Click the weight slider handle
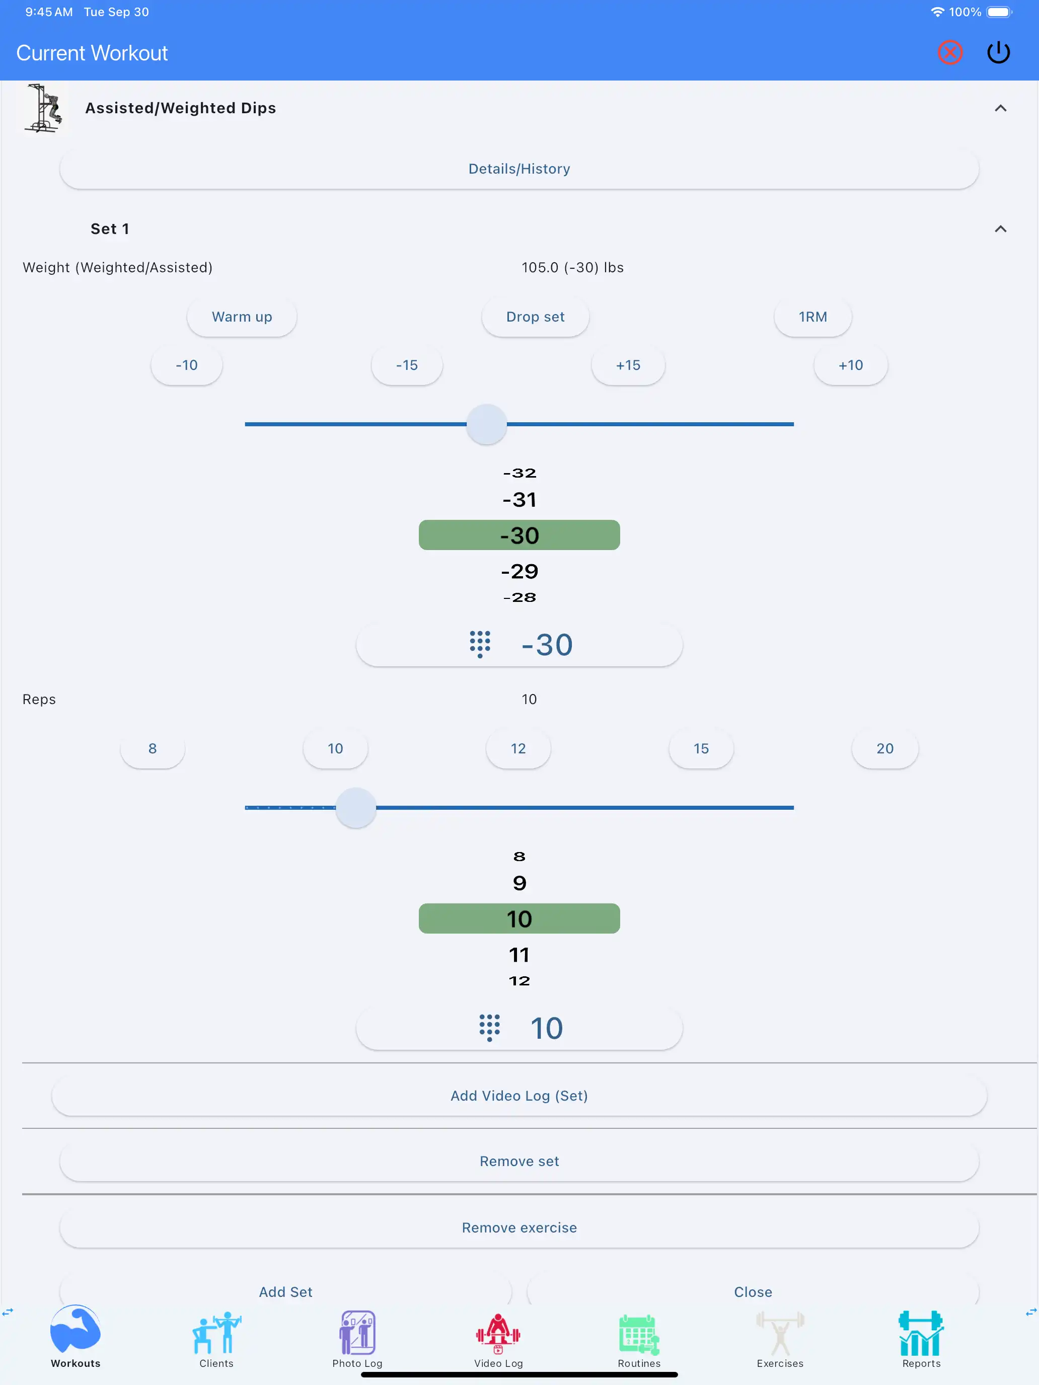This screenshot has height=1385, width=1039. click(487, 425)
